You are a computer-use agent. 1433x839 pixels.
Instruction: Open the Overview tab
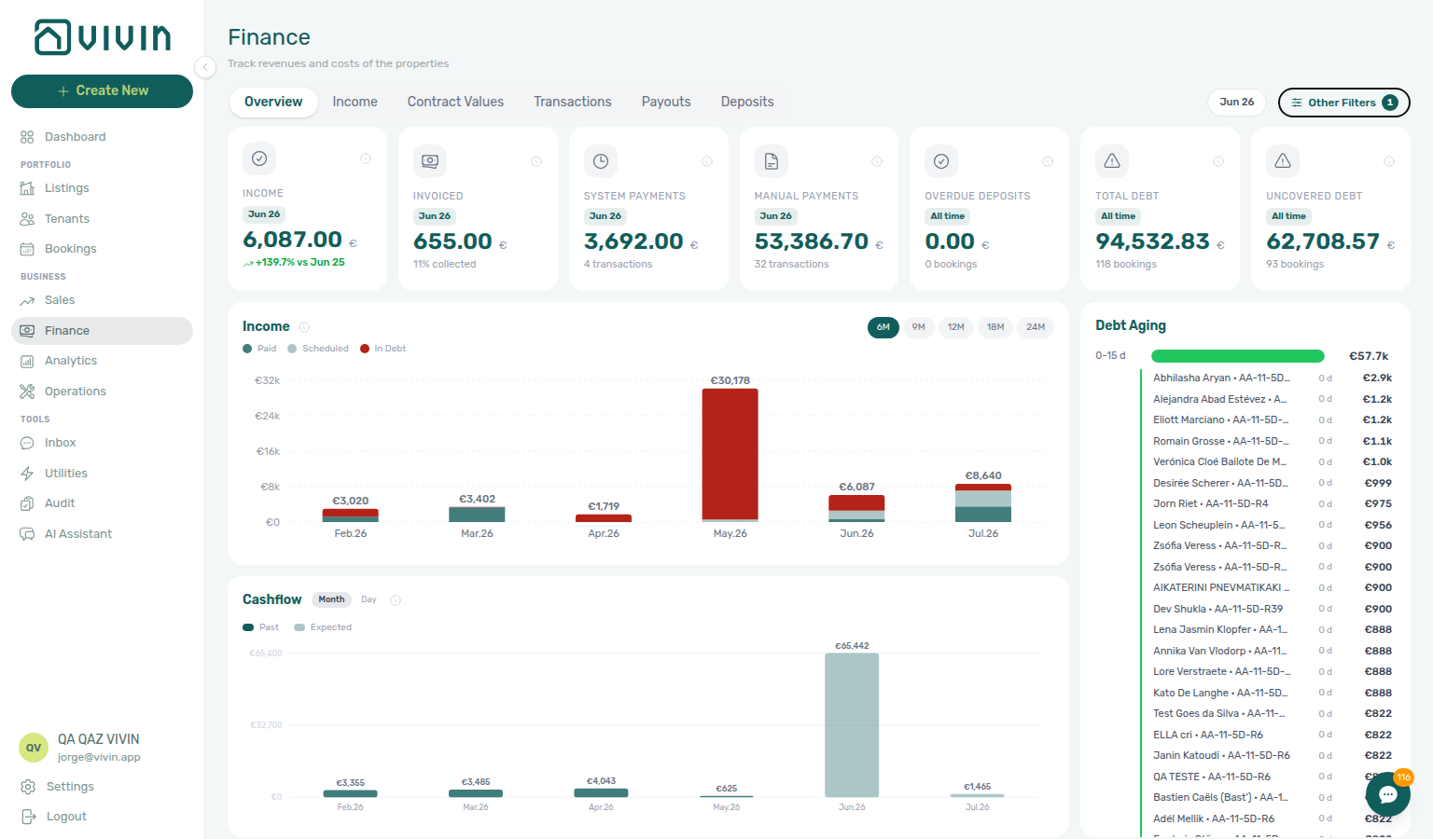coord(273,102)
